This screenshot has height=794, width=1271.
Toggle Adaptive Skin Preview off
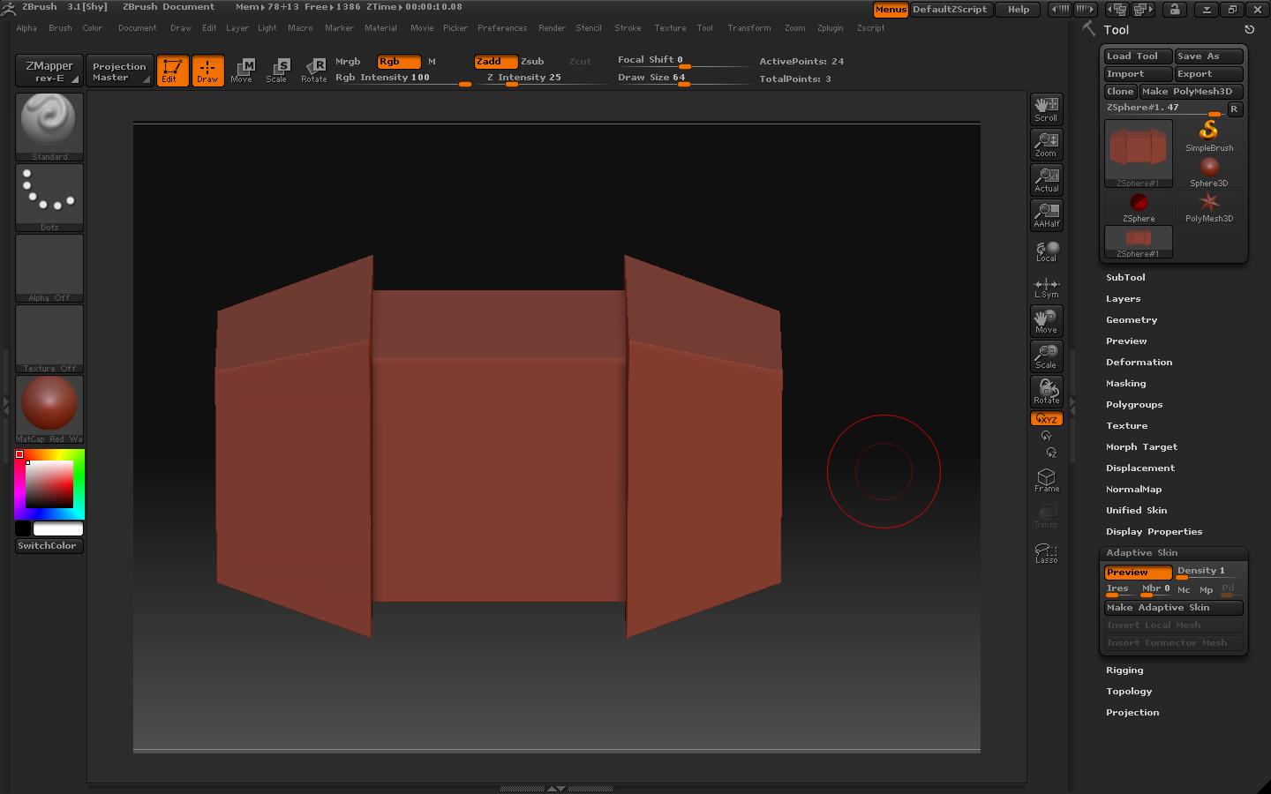click(1137, 573)
